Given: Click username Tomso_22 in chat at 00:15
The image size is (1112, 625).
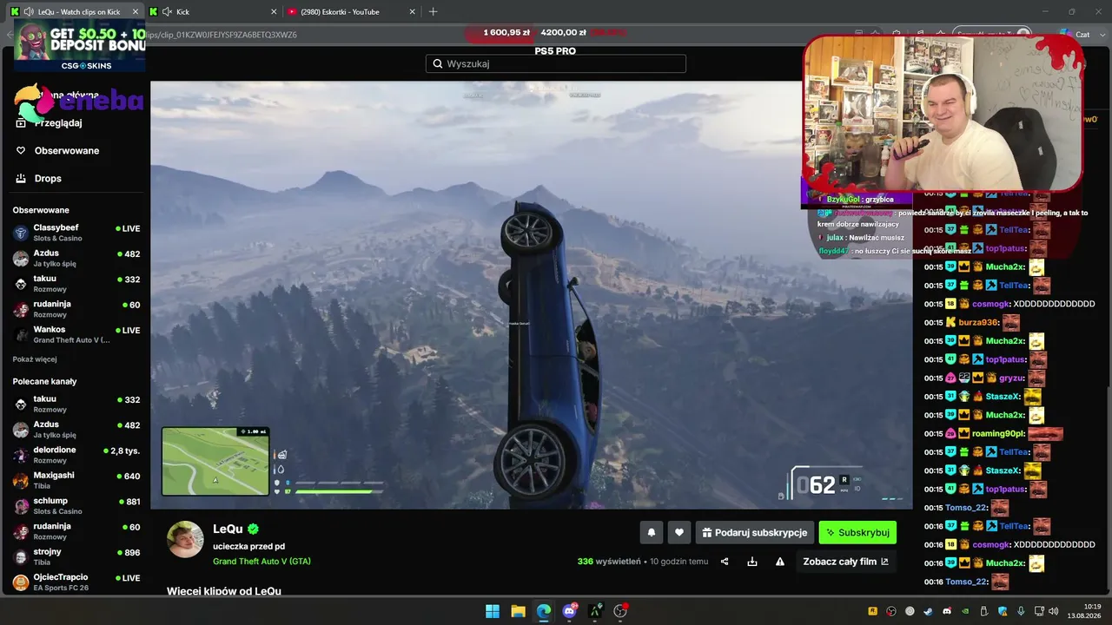Looking at the screenshot, I should 966,508.
